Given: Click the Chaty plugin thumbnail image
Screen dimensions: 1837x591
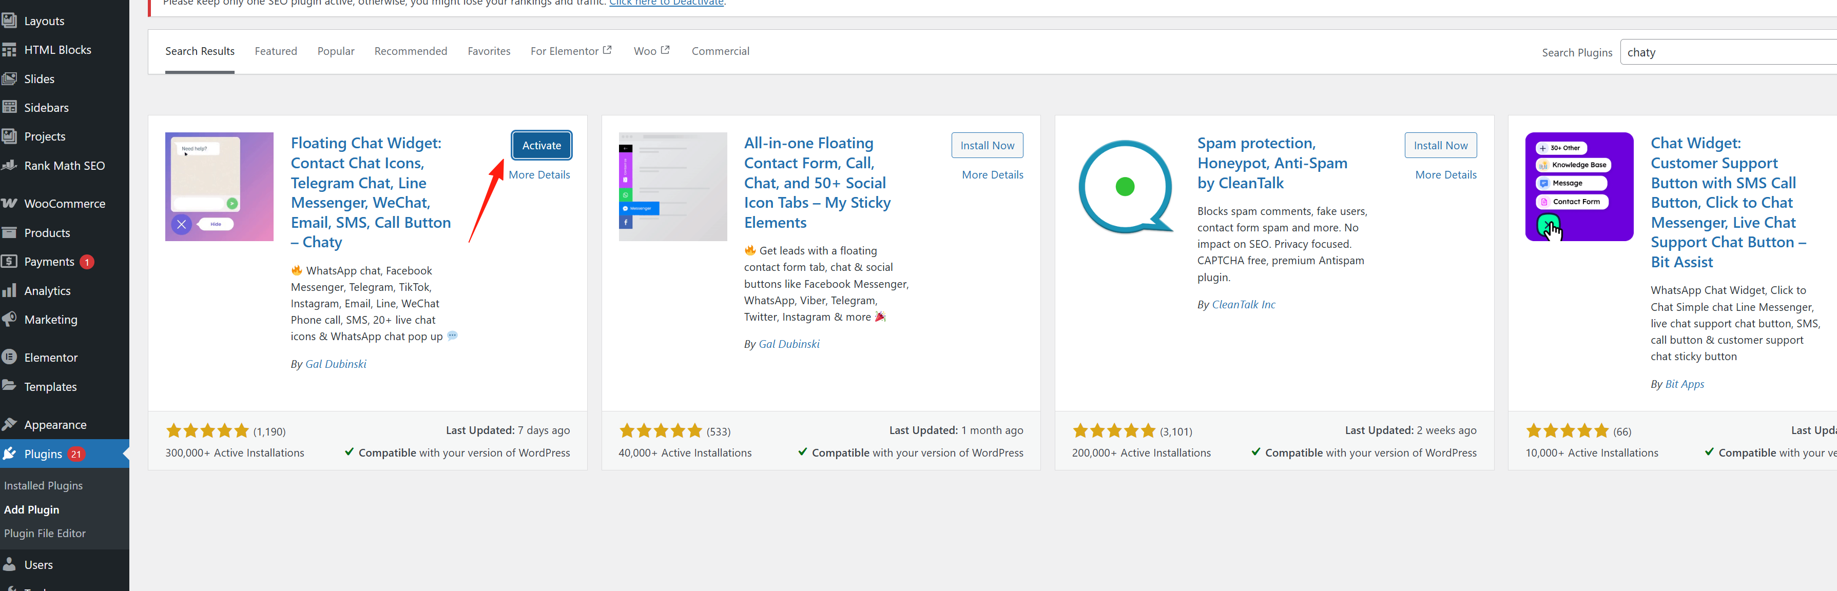Looking at the screenshot, I should pos(219,187).
